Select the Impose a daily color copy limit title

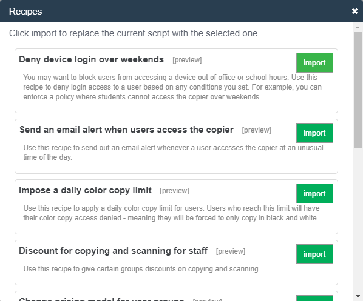(x=85, y=190)
